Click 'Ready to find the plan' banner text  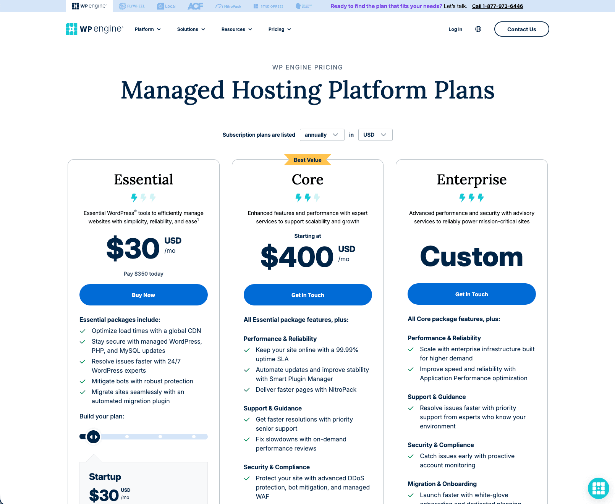coord(386,6)
